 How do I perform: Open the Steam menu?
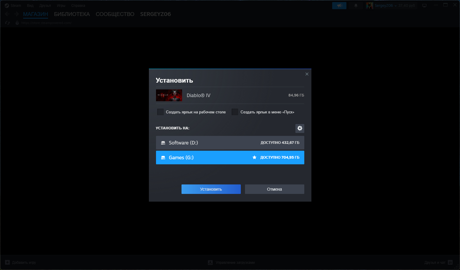(x=16, y=6)
